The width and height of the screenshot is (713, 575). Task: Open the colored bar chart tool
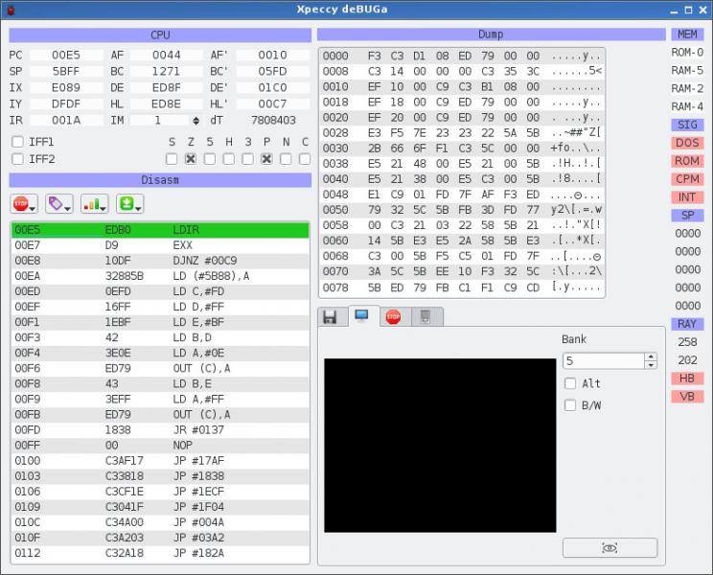click(x=94, y=203)
